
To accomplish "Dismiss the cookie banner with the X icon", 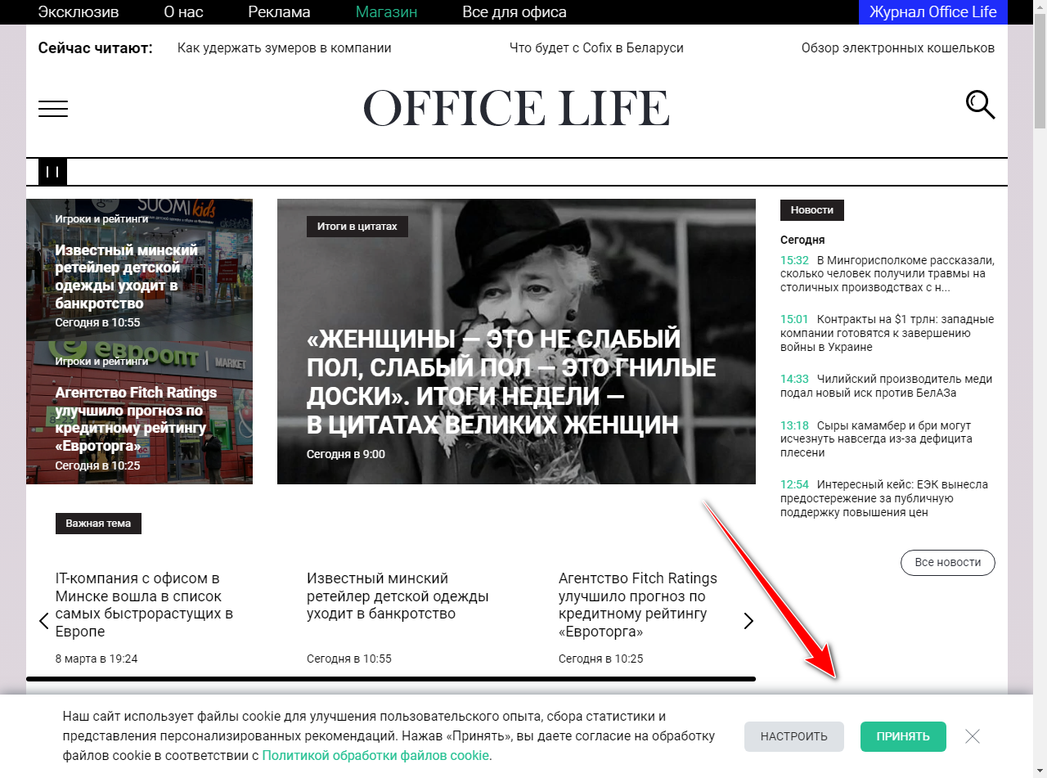I will 972,736.
